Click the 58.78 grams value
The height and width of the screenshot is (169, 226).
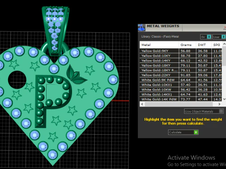186,56
